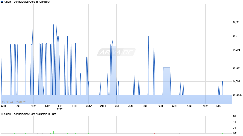Click the 0,01 price axis label

pos(236,36)
